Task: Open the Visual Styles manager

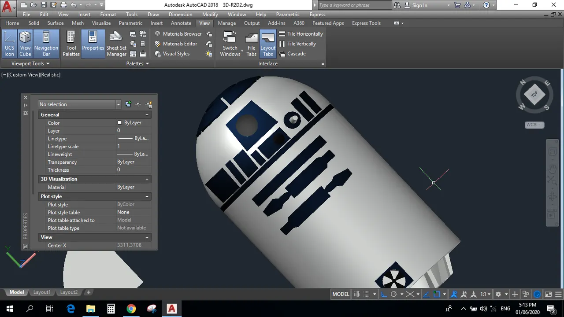Action: [172, 54]
